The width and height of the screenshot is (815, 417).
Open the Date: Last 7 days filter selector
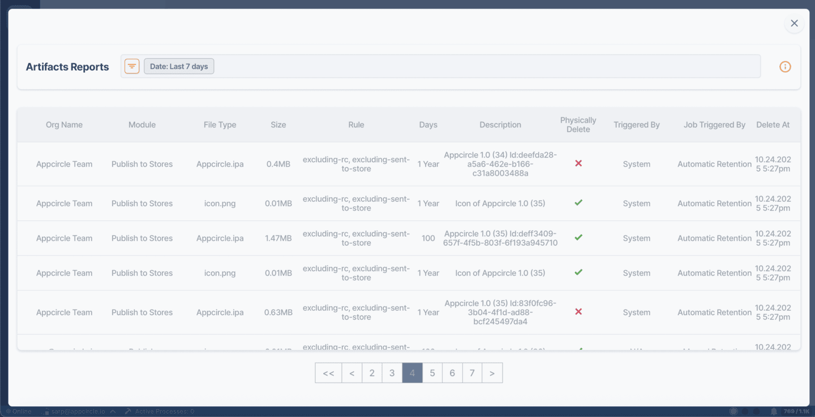pos(179,66)
